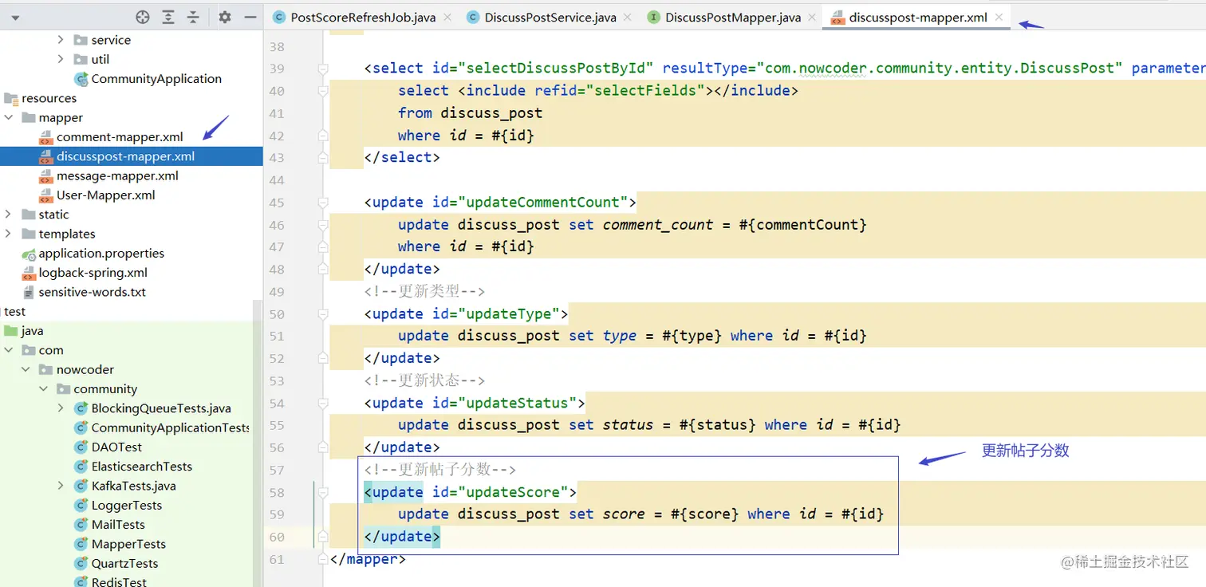Open DAOTest class

[116, 447]
